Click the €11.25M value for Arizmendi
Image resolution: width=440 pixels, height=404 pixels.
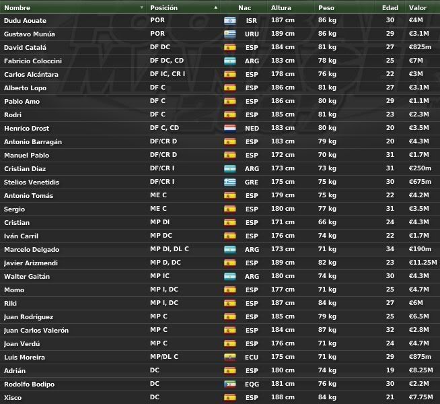(423, 263)
